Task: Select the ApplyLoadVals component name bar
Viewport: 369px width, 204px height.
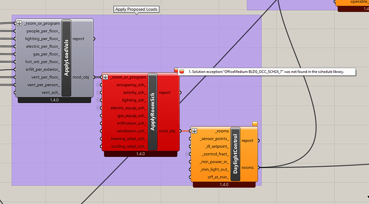Action: (x=66, y=58)
